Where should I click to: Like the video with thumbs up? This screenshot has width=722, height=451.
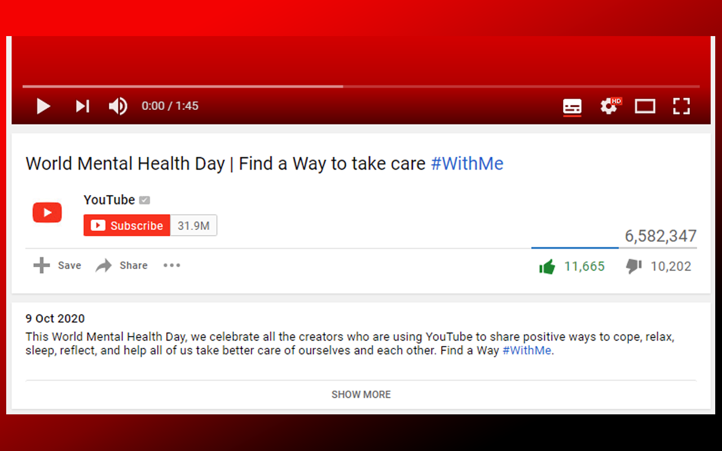point(547,267)
